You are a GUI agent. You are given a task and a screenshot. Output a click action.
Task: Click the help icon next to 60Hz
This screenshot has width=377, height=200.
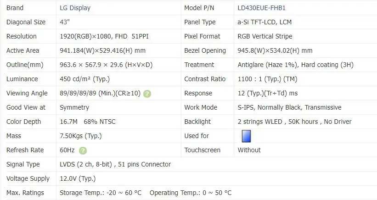[x=83, y=150]
